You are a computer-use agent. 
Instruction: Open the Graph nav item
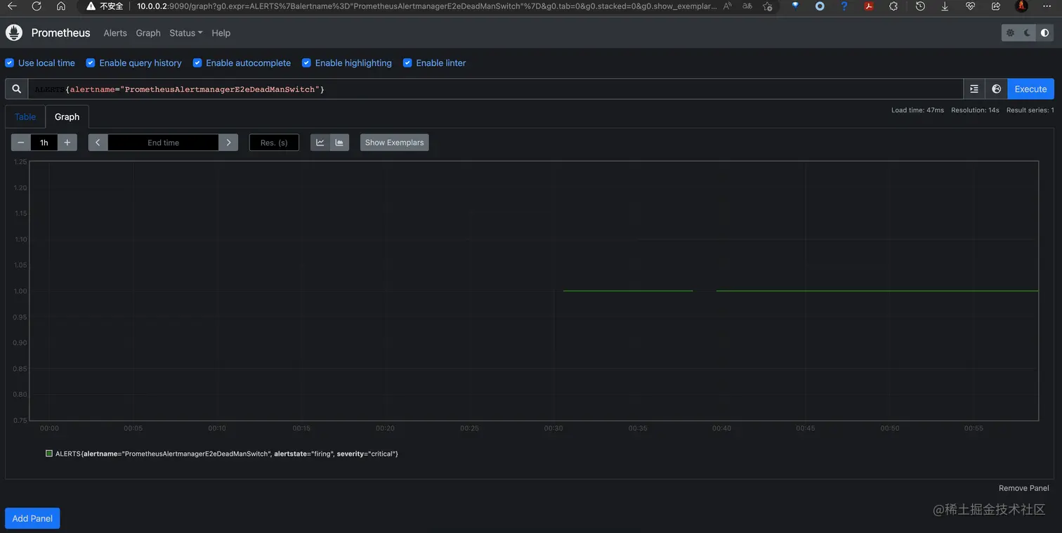tap(148, 33)
